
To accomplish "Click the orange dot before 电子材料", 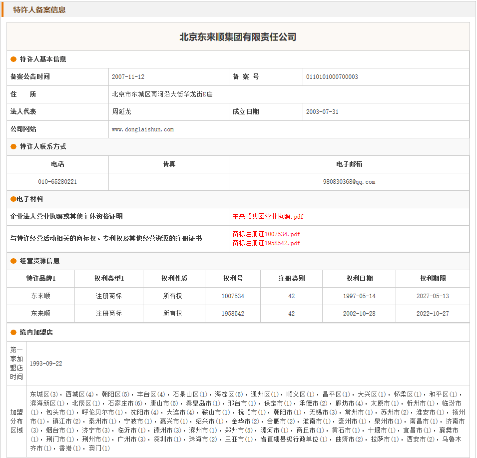I will tap(13, 199).
